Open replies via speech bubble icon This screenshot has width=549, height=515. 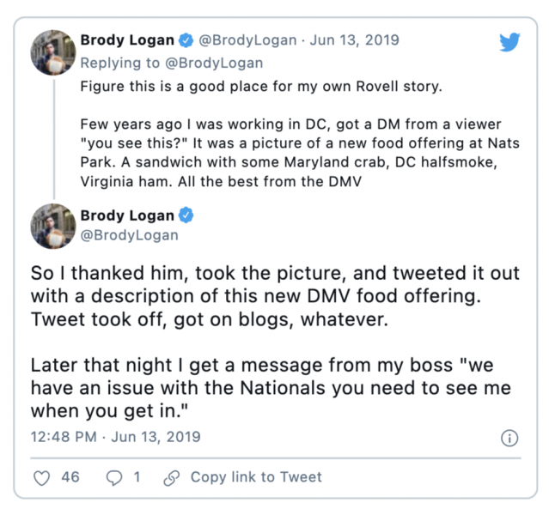114,478
